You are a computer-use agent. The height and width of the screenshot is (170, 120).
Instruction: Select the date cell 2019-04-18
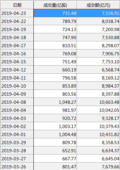click(17, 37)
